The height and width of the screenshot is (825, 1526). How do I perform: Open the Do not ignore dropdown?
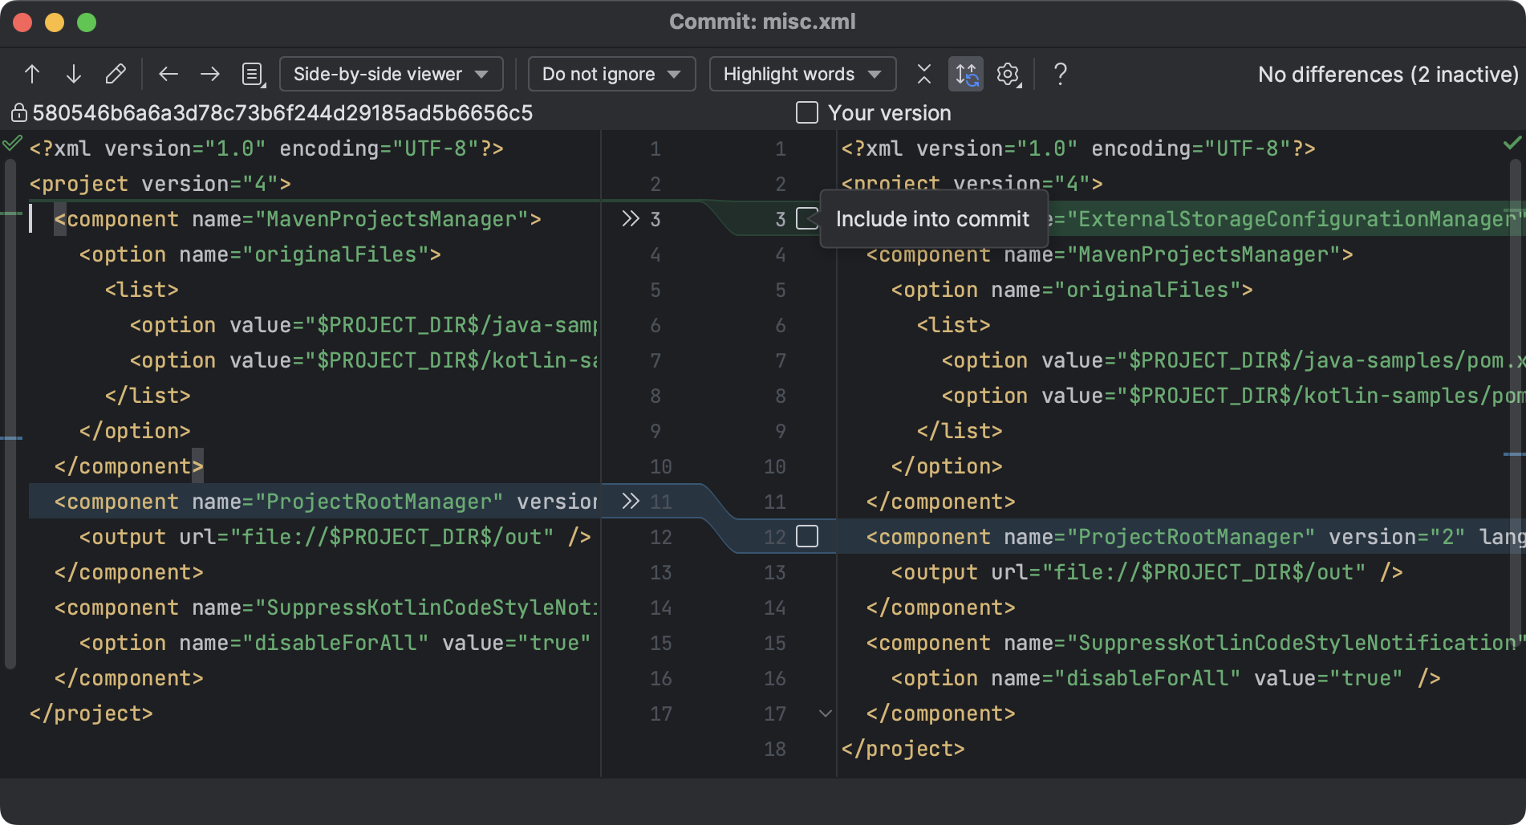(x=611, y=74)
